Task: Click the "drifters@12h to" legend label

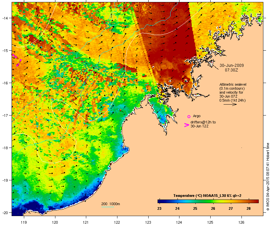Action: click(203, 122)
